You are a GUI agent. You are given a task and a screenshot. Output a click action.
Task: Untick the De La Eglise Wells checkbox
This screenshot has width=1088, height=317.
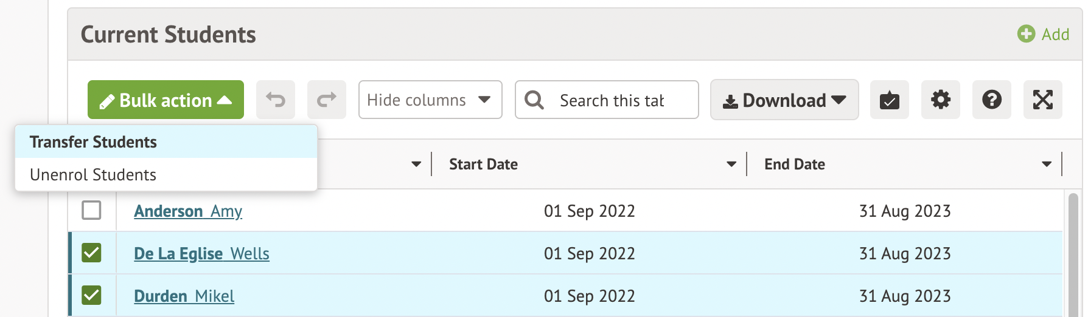click(x=91, y=253)
